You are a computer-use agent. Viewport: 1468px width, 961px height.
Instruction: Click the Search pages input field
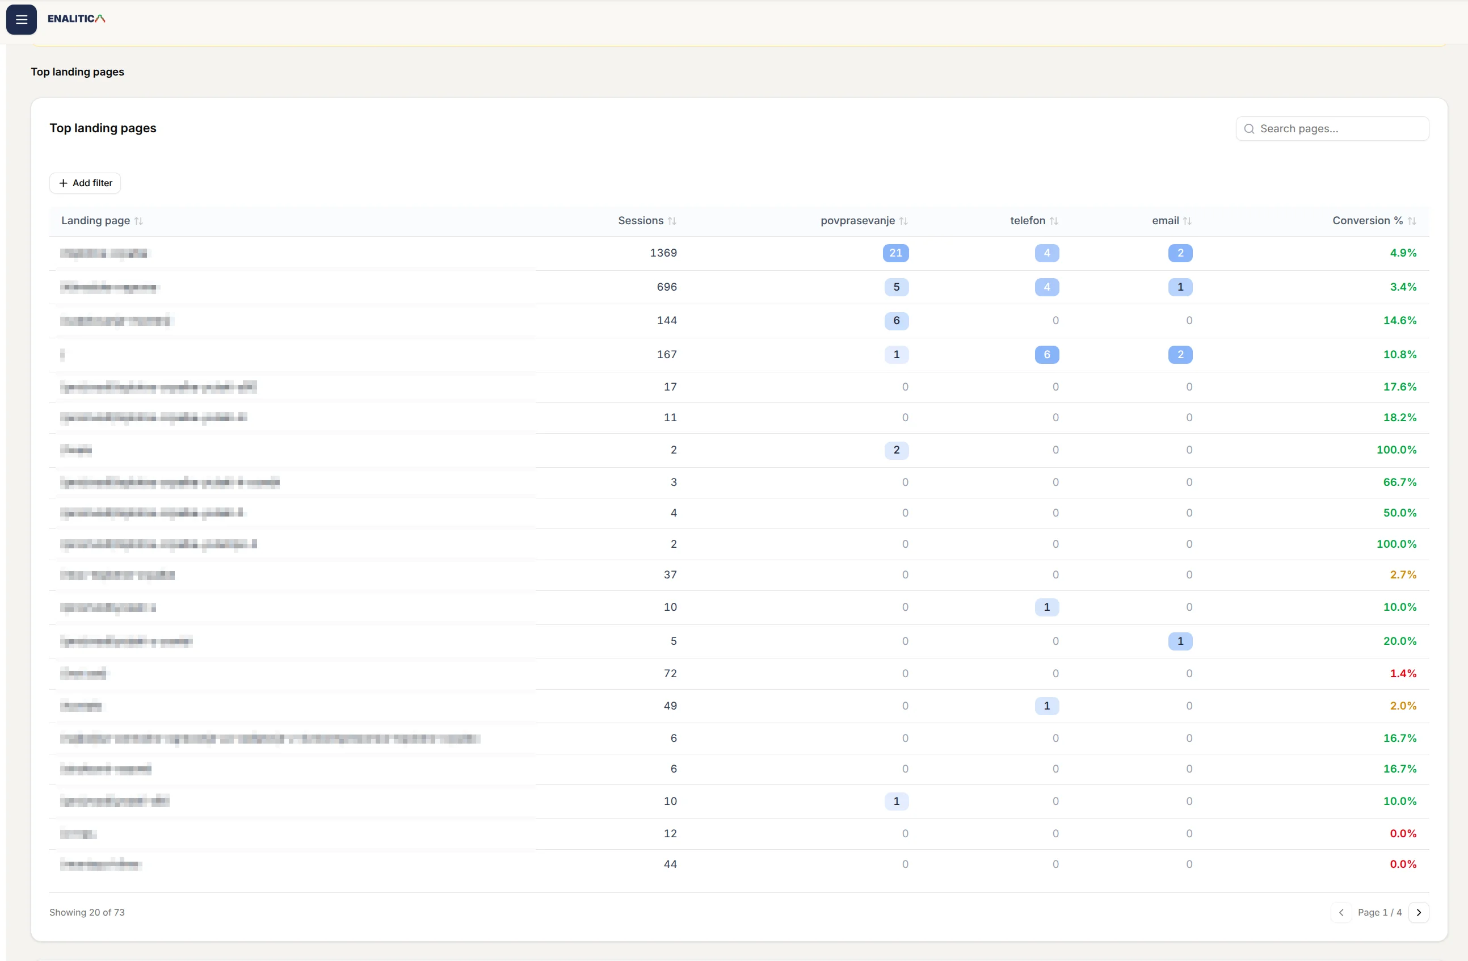click(1332, 128)
